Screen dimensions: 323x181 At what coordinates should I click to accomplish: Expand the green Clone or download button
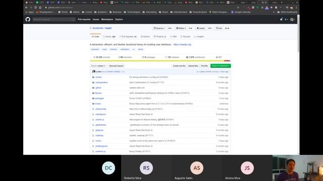coord(221,66)
